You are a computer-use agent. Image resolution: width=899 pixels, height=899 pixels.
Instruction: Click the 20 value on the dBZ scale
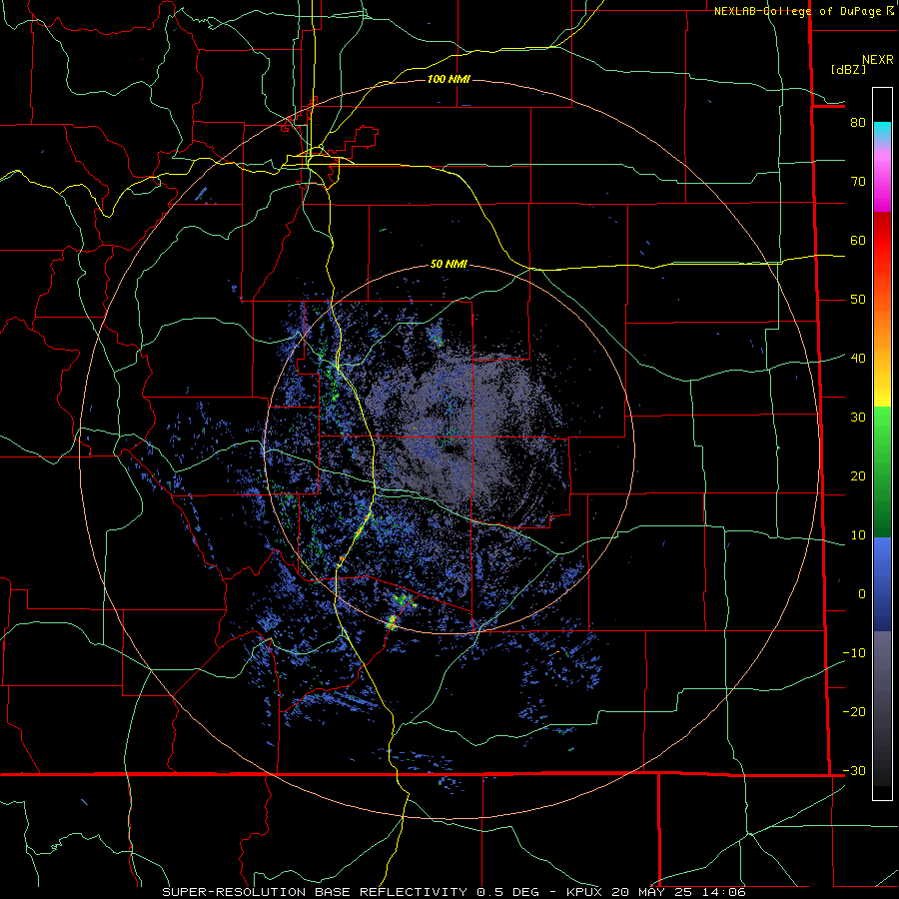tap(858, 476)
